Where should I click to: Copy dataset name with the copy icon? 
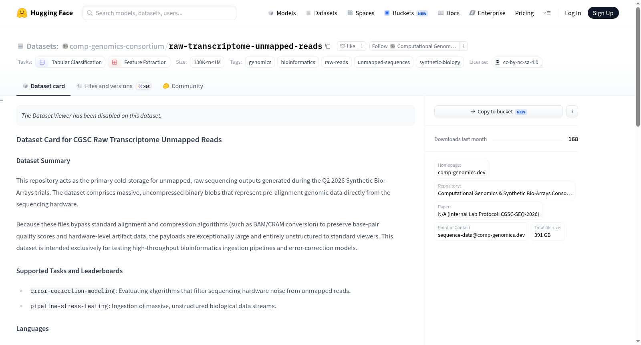(x=328, y=46)
